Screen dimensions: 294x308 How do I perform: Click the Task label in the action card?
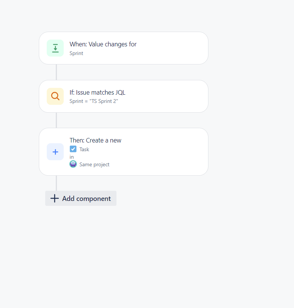click(84, 150)
